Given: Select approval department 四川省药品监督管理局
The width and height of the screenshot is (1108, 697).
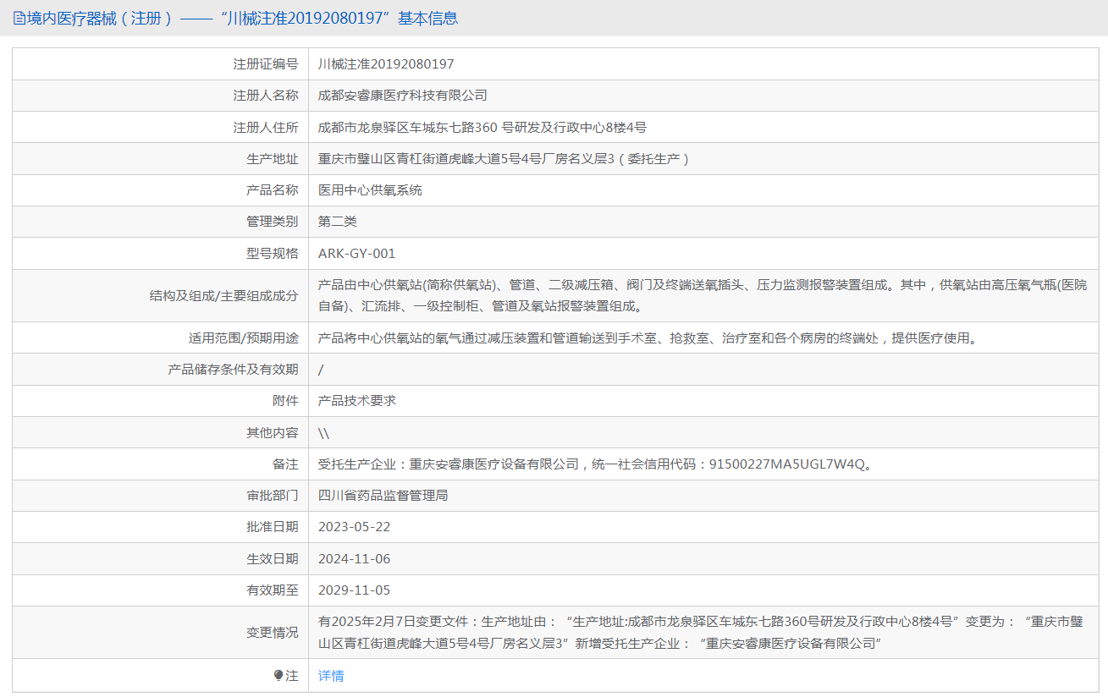Looking at the screenshot, I should click(x=383, y=496).
